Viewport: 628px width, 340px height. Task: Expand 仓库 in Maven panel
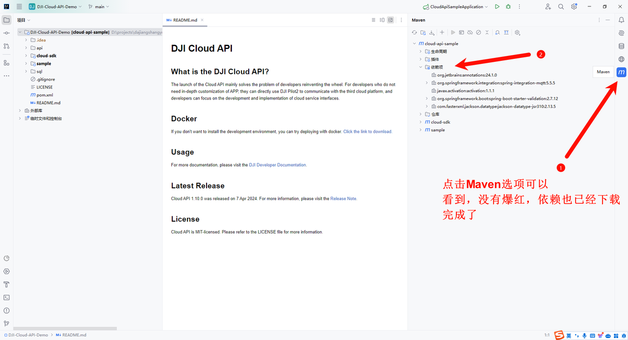click(x=420, y=114)
